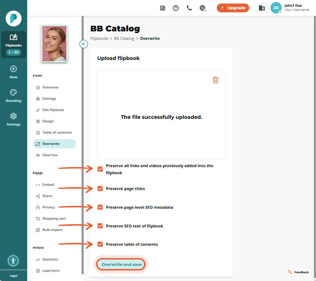This screenshot has width=316, height=281.
Task: Click the 2 / 80 flipbooks counter badge
Action: tap(13, 52)
